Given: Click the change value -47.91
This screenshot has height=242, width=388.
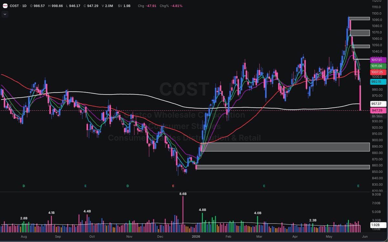Looking at the screenshot, I should pos(151,6).
